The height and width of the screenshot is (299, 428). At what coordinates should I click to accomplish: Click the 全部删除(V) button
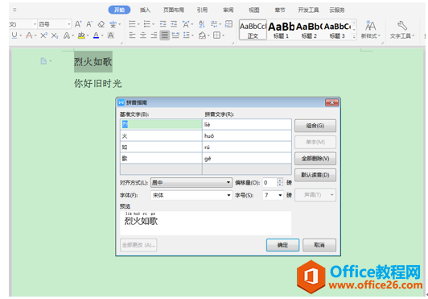pyautogui.click(x=315, y=159)
